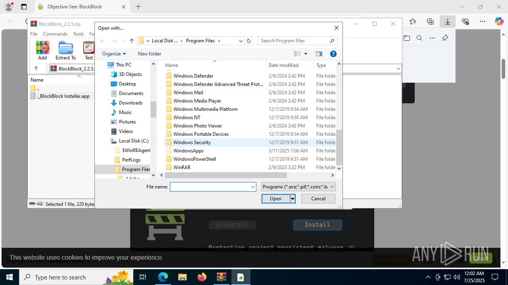508x285 pixels.
Task: Refresh the Program Files address bar
Action: click(x=249, y=41)
